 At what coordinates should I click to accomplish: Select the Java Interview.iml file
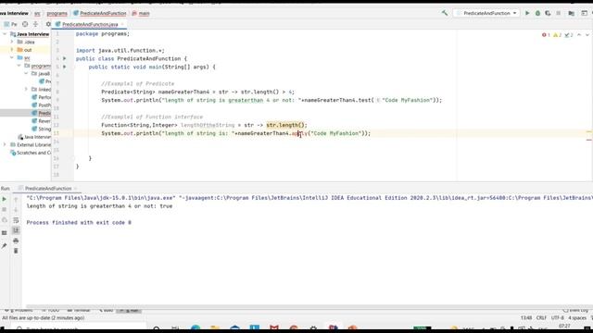pyautogui.click(x=34, y=137)
